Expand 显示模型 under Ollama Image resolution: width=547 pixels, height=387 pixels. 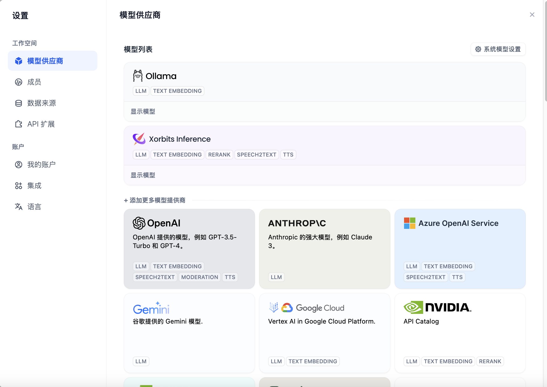(143, 111)
